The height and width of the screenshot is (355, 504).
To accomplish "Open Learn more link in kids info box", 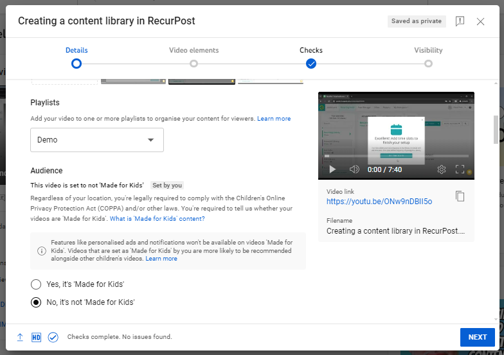I will point(161,258).
